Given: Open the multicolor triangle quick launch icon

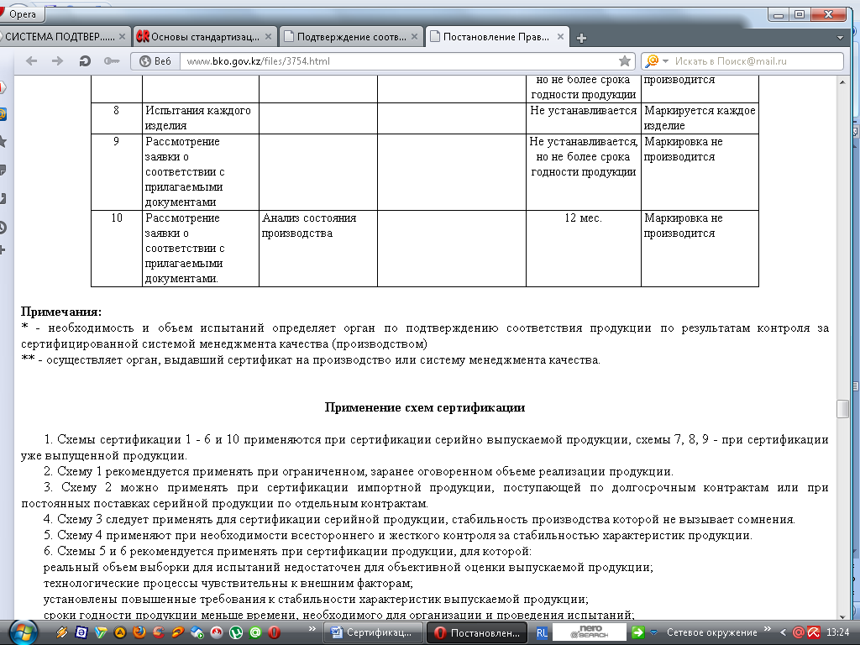Looking at the screenshot, I should pos(101,632).
